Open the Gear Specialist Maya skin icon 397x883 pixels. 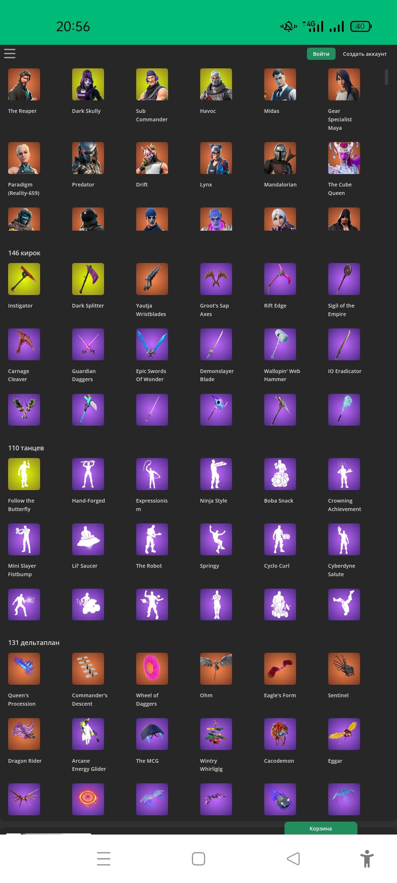[x=344, y=84]
